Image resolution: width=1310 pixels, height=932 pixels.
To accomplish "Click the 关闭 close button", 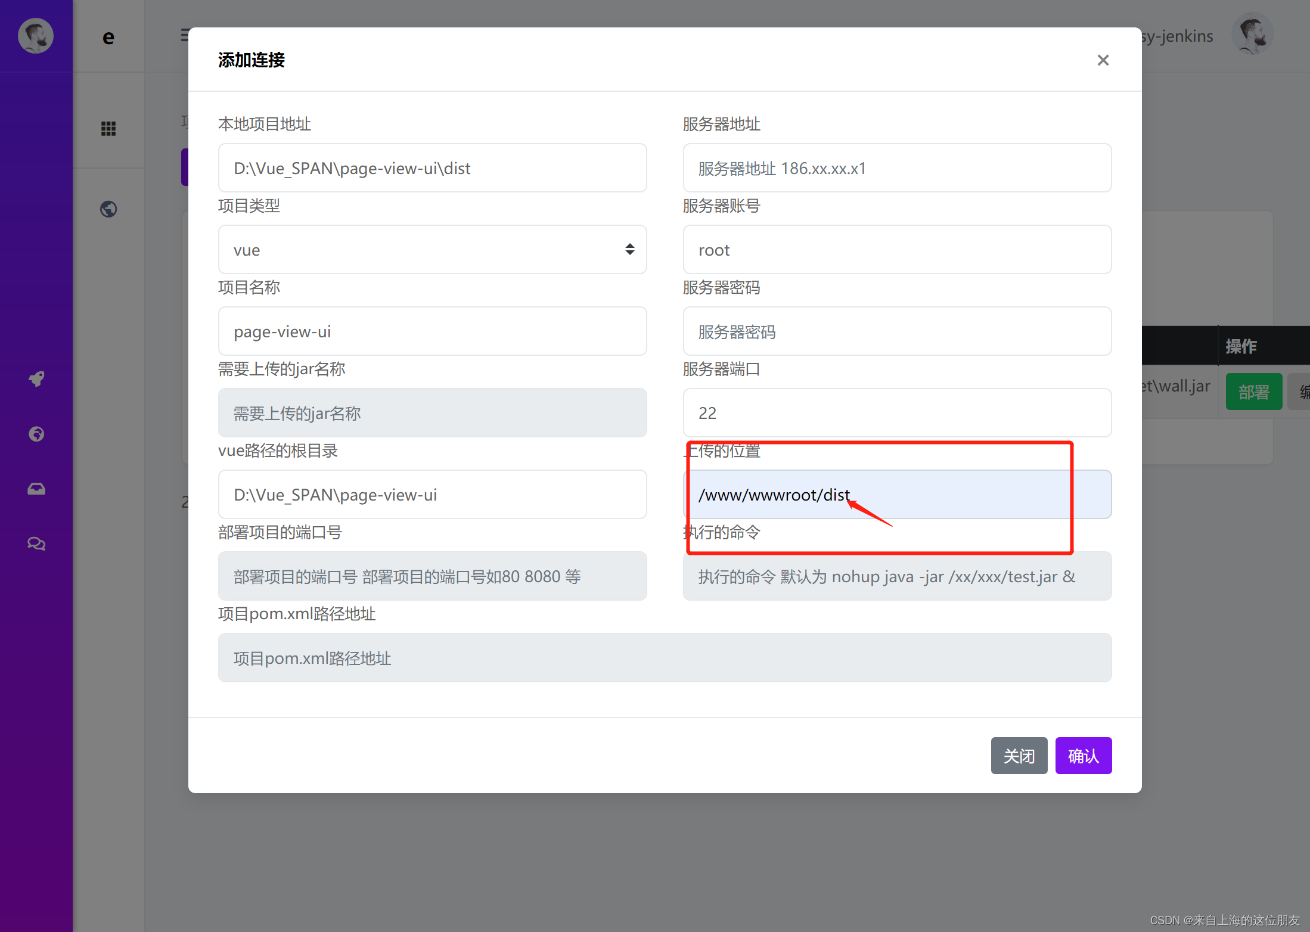I will [1019, 756].
